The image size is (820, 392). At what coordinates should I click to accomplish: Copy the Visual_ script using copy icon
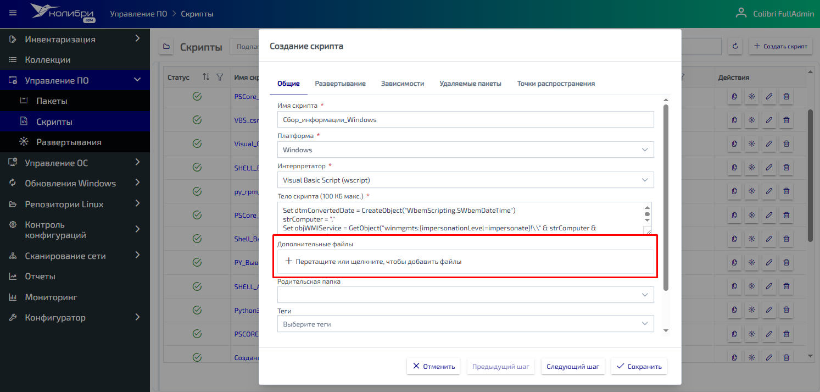[734, 143]
